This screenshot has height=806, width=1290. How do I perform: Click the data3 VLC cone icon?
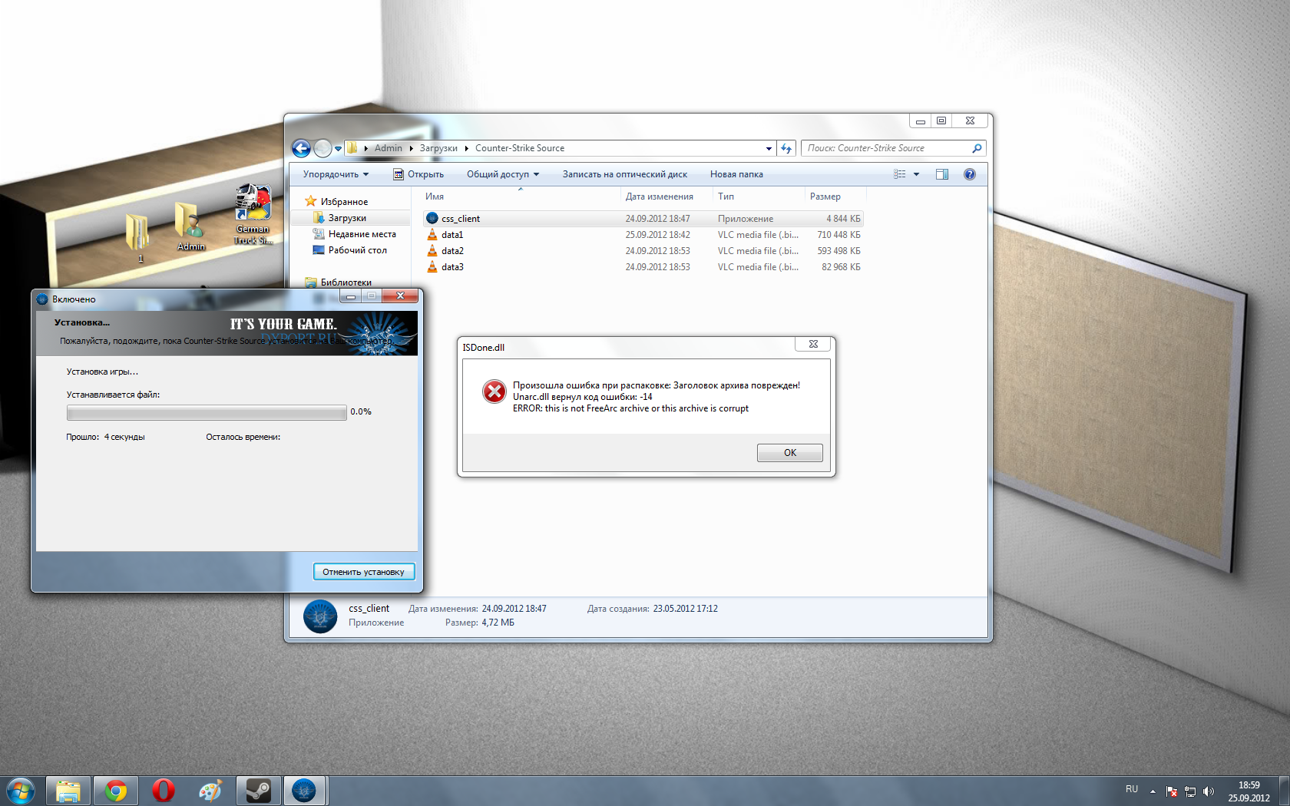click(x=432, y=266)
